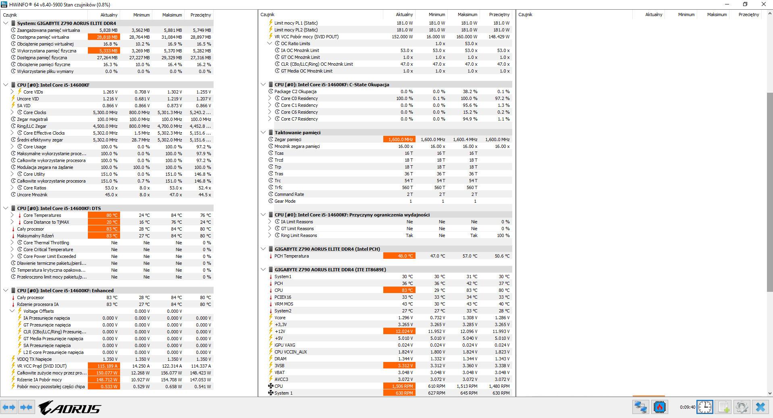Image resolution: width=773 pixels, height=418 pixels.
Task: Expand the Core Clocks row
Action: [x=12, y=112]
